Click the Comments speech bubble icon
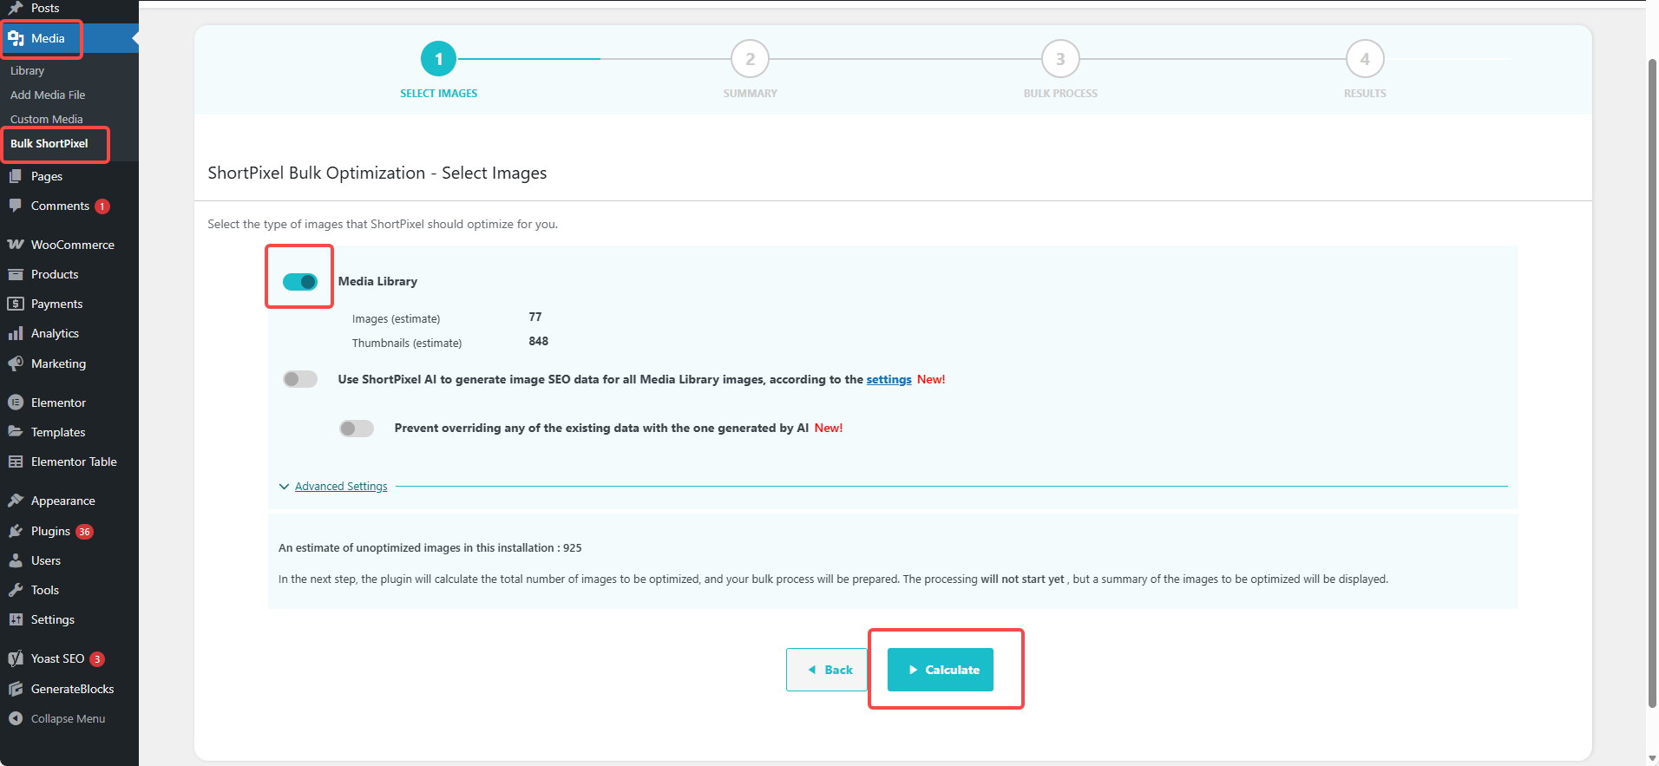Image resolution: width=1659 pixels, height=766 pixels. [16, 206]
